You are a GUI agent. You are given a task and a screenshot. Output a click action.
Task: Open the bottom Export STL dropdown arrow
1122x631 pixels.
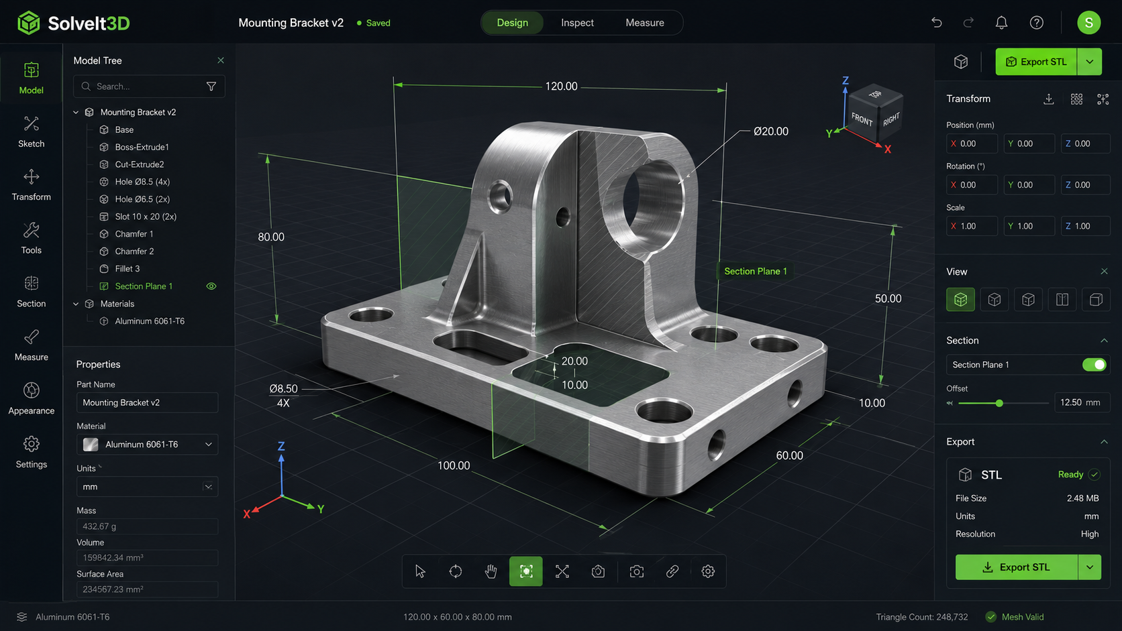point(1090,567)
